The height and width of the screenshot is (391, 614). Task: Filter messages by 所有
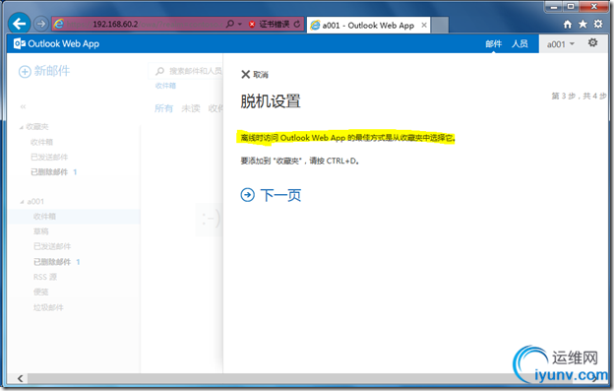click(163, 108)
